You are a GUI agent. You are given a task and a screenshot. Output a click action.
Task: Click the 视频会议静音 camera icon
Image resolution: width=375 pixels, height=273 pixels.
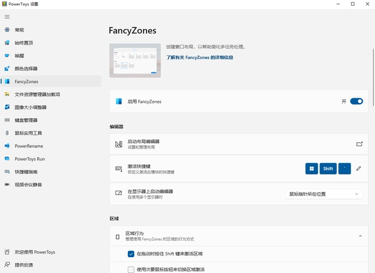pos(7,185)
